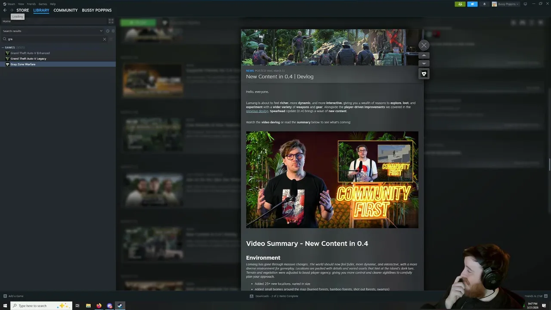Viewport: 551px width, 310px height.
Task: Open File Explorer from the taskbar
Action: (x=88, y=306)
